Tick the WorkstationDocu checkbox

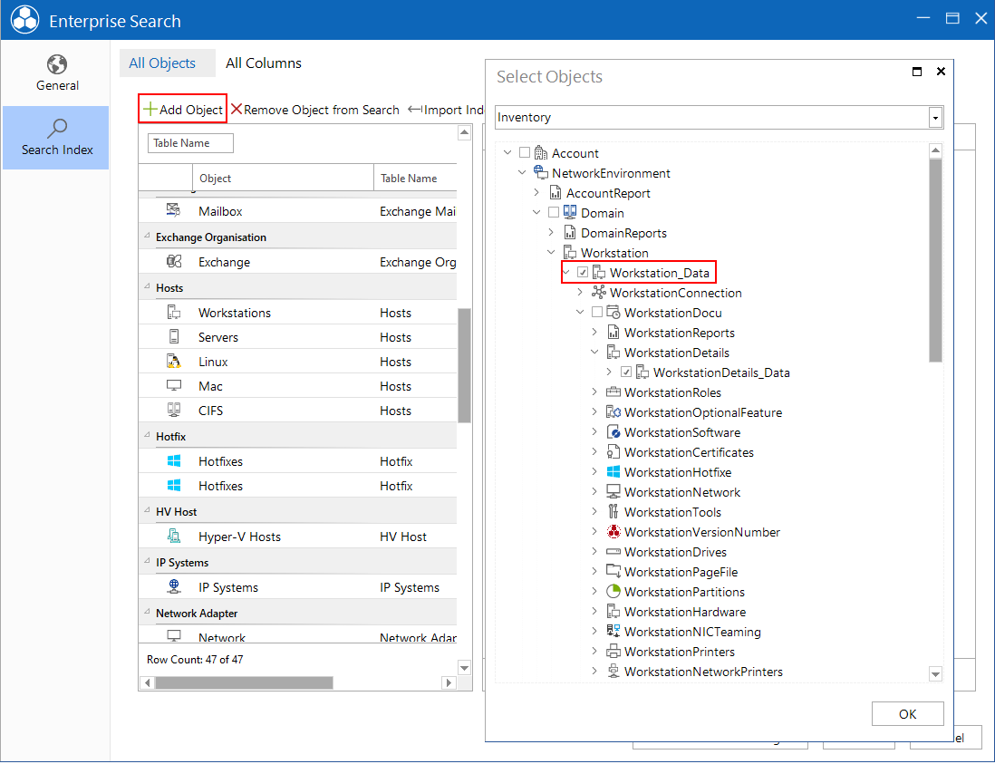coord(597,312)
